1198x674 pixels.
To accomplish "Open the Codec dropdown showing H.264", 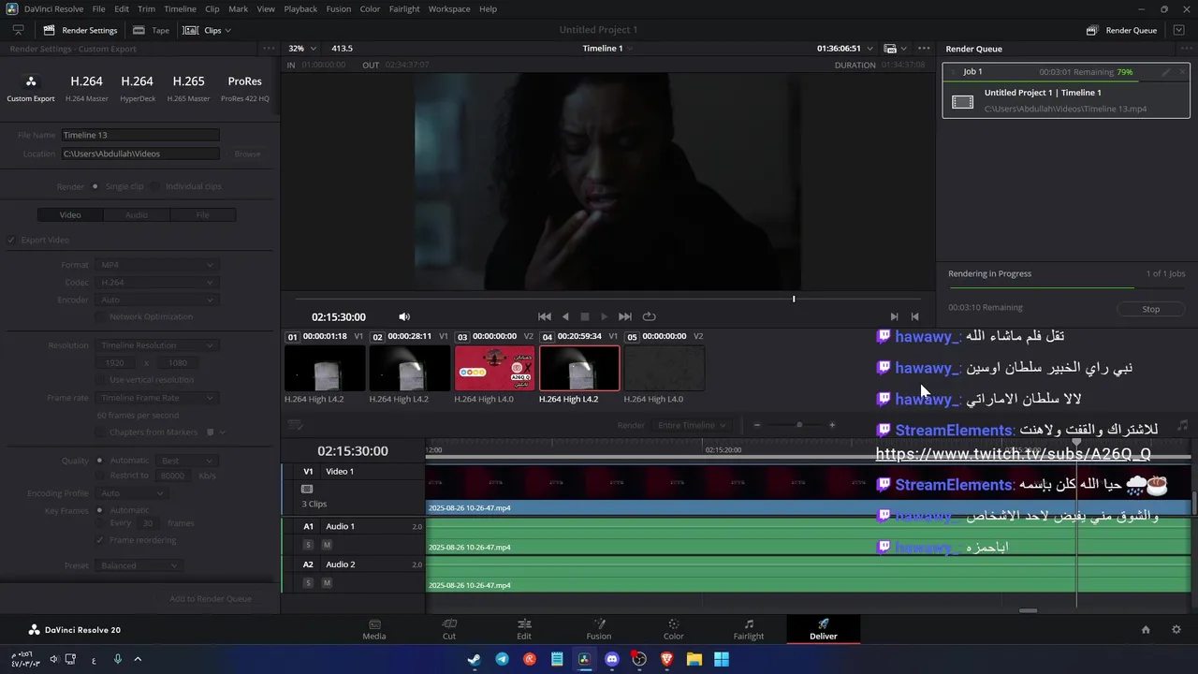I will point(157,283).
